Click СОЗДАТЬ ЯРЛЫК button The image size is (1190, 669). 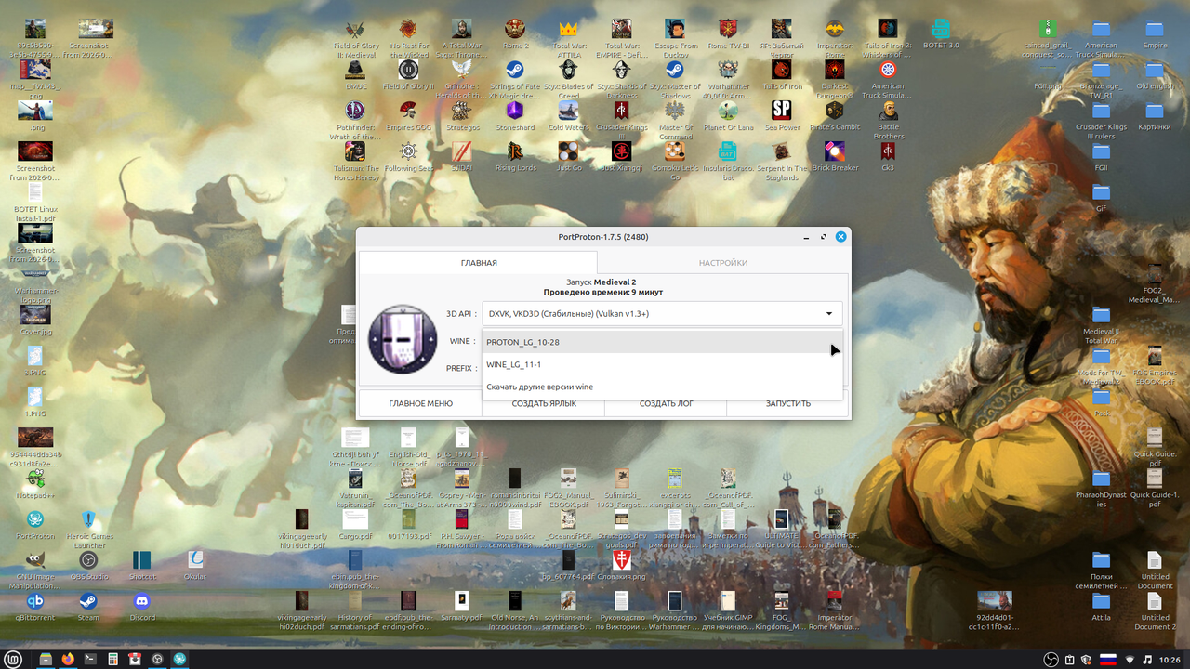click(544, 403)
